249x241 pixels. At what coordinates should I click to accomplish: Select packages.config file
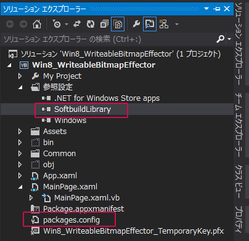[x=71, y=220]
